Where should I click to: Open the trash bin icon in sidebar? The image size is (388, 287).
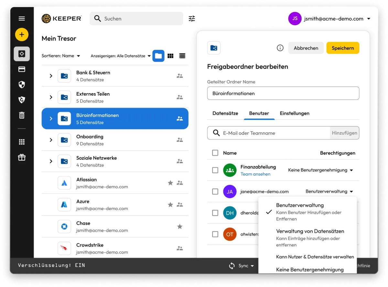click(x=22, y=115)
